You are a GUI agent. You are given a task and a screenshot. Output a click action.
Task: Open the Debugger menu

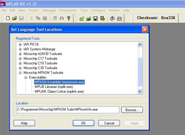49,10
